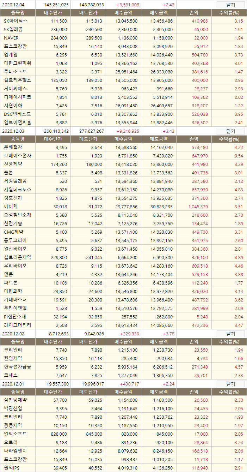Screen dimensions: 247x472
Task: Click 닫기 button for 2020.12.03
Action: [x=230, y=131]
